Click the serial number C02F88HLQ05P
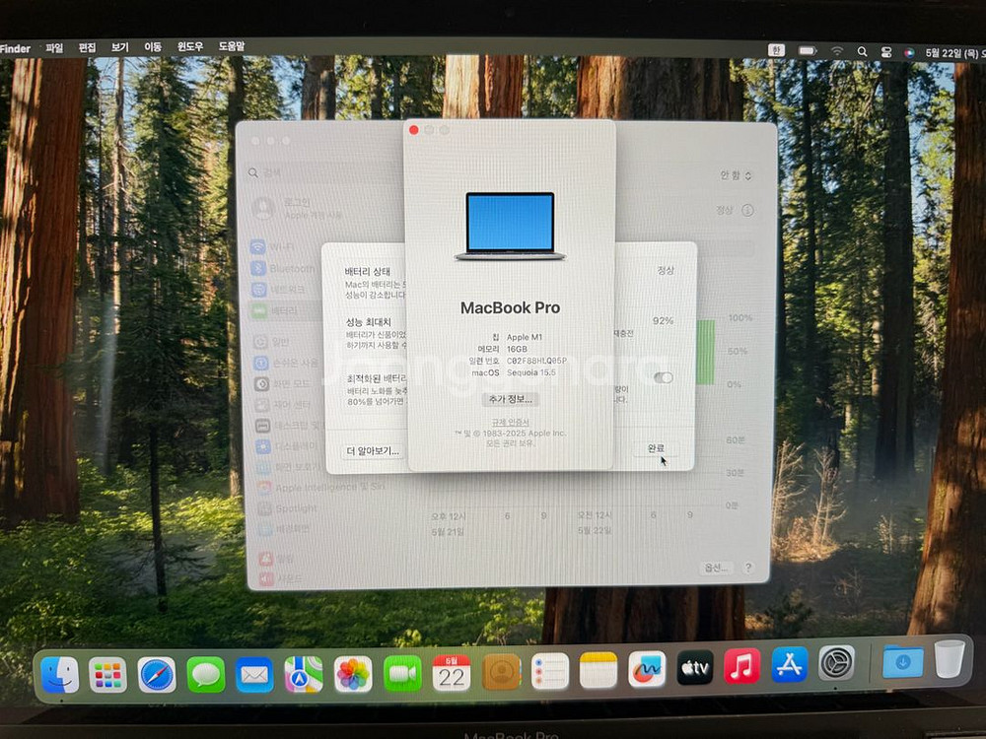 [x=536, y=361]
